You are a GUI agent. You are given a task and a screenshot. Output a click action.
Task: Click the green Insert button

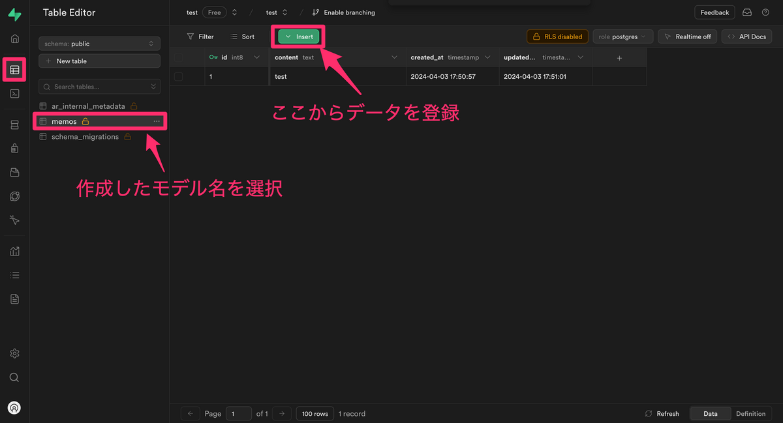pyautogui.click(x=298, y=36)
